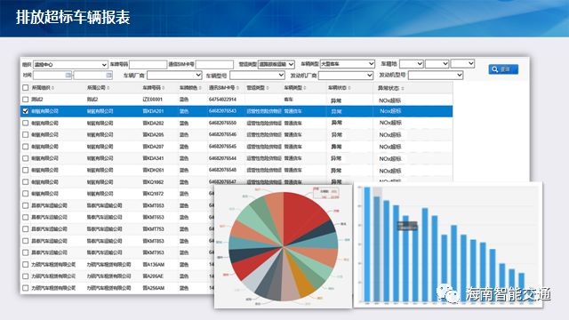Viewport: 569px width, 320px height.
Task: Click the 车辆状态 column header
Action: 339,88
